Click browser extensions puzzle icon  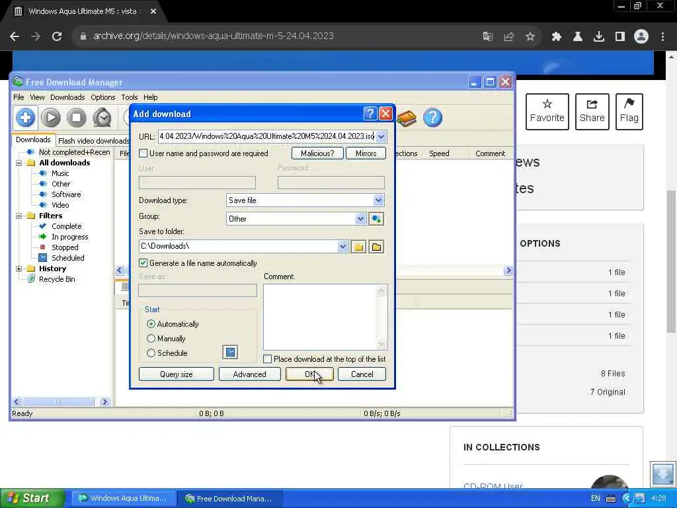click(x=556, y=36)
